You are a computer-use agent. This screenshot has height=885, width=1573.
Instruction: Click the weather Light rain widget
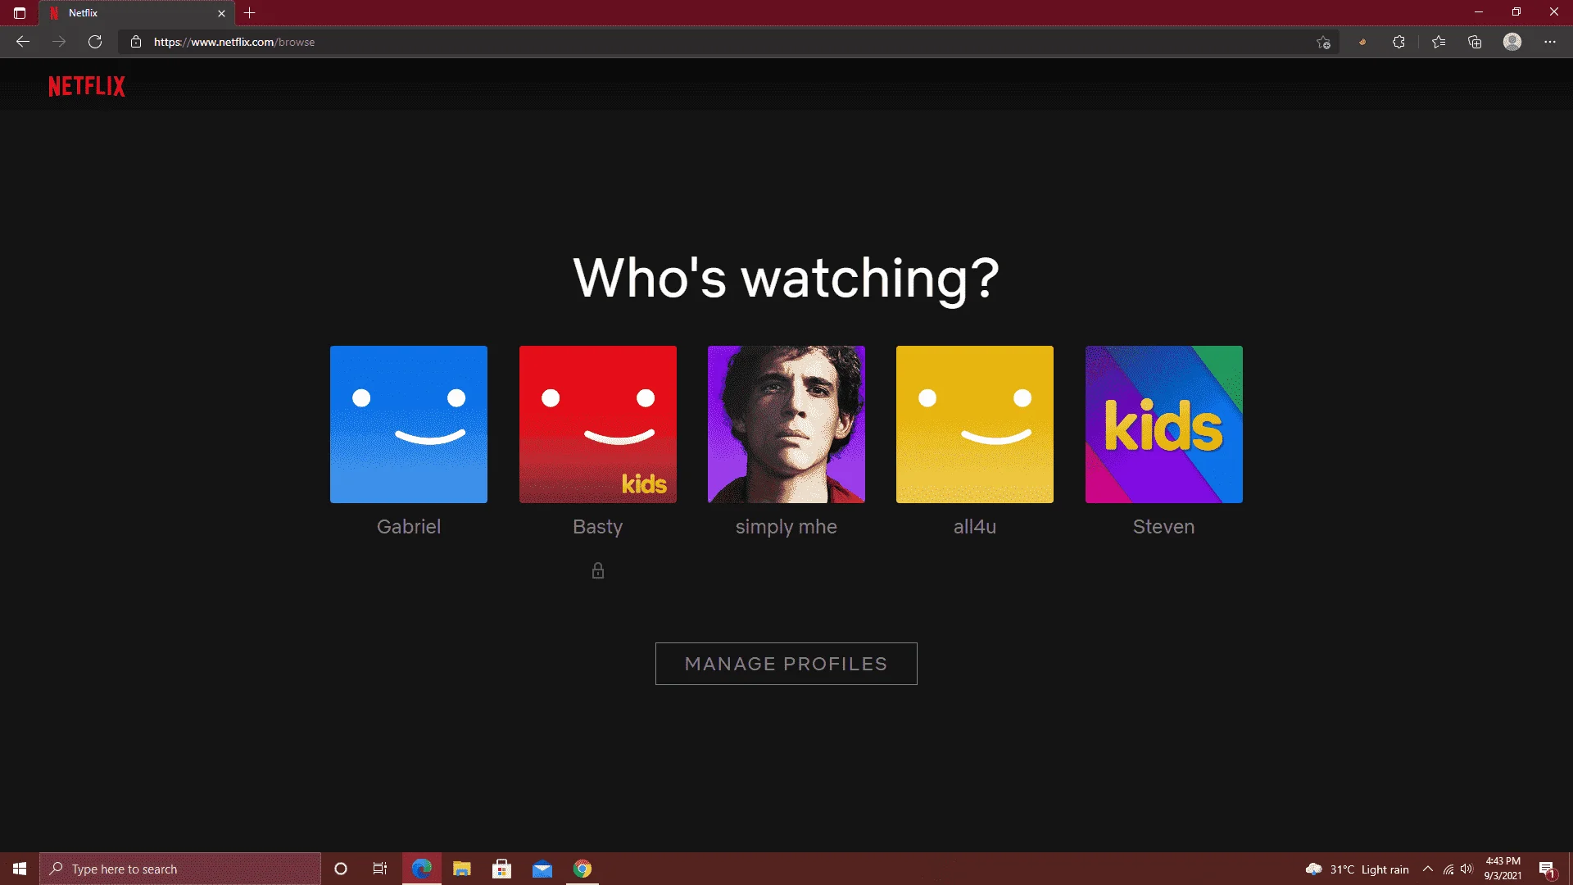pyautogui.click(x=1357, y=869)
